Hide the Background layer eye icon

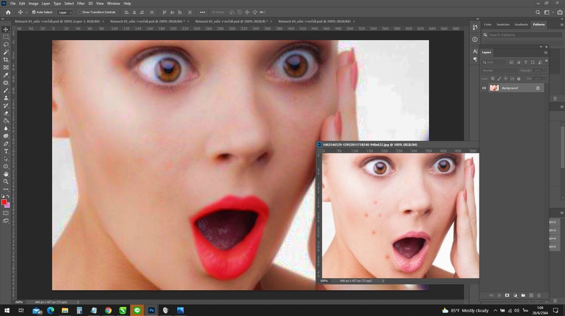point(484,88)
